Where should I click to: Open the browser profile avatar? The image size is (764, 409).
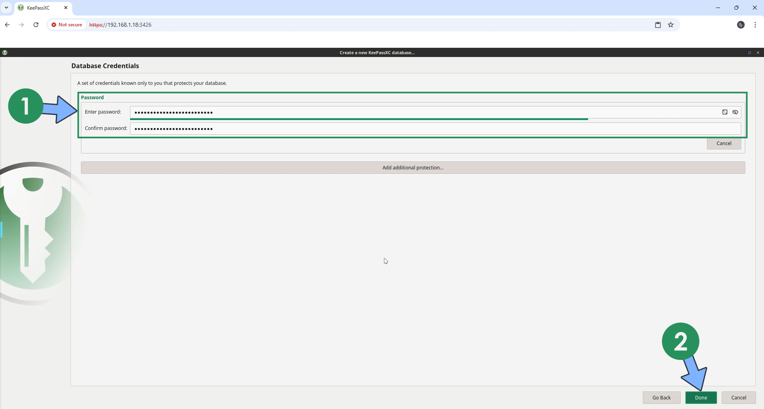[741, 25]
